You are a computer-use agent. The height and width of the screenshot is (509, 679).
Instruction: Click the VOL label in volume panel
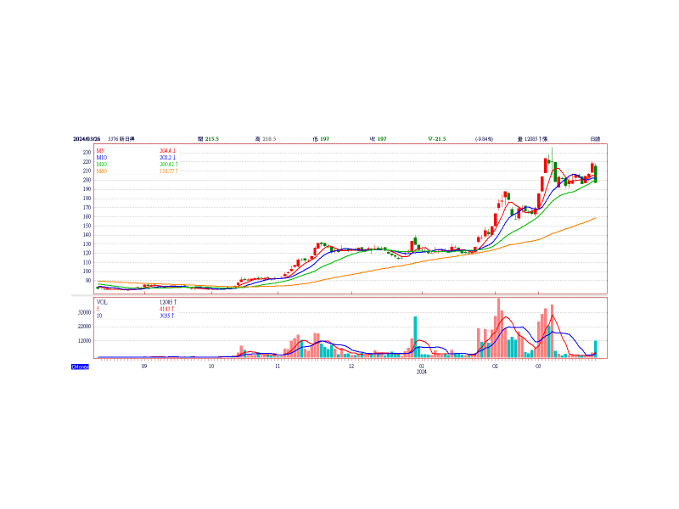(102, 301)
